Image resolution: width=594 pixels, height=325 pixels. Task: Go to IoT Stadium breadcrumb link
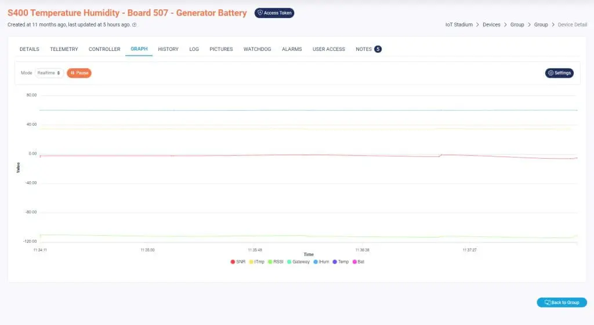click(x=459, y=25)
